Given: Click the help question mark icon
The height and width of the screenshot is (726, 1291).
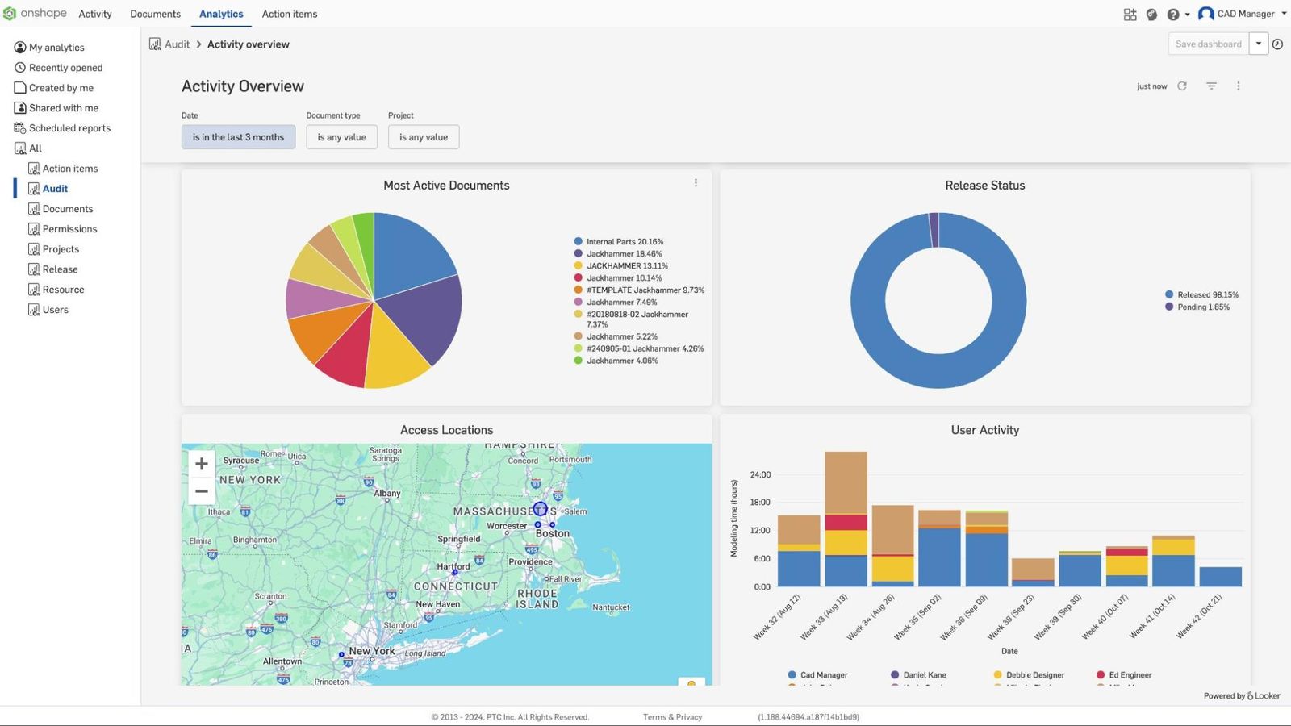Looking at the screenshot, I should 1172,14.
